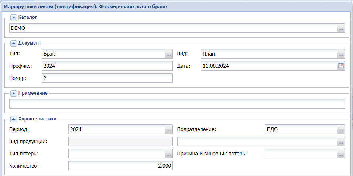Viewport: 353px width, 176px height.
Task: Click the Префикс input field
Action: [x=107, y=66]
